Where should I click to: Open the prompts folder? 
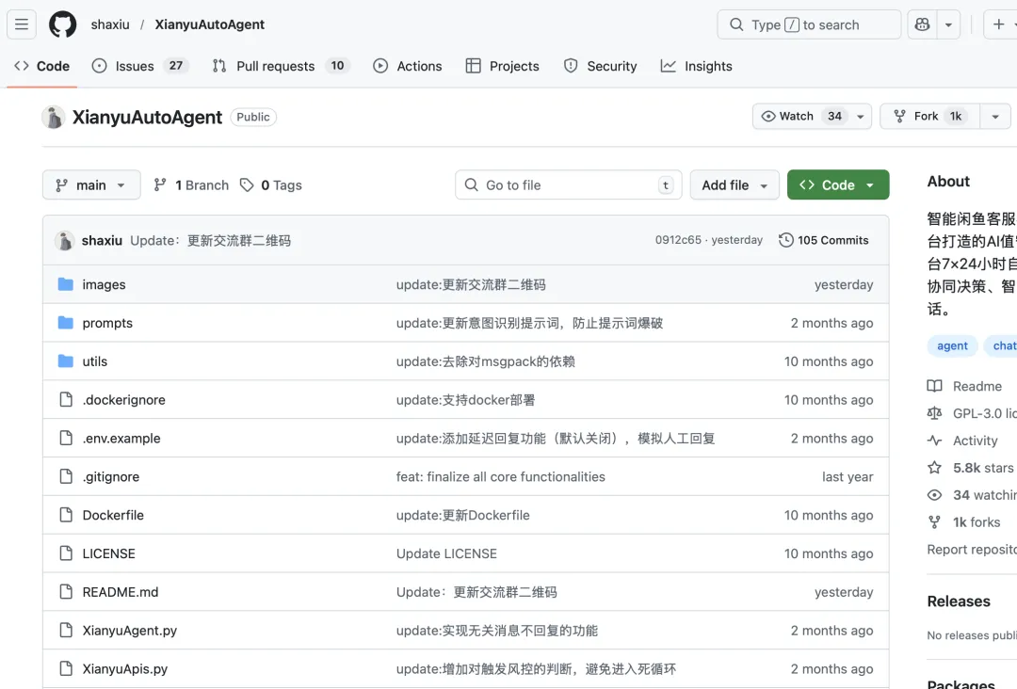tap(107, 323)
